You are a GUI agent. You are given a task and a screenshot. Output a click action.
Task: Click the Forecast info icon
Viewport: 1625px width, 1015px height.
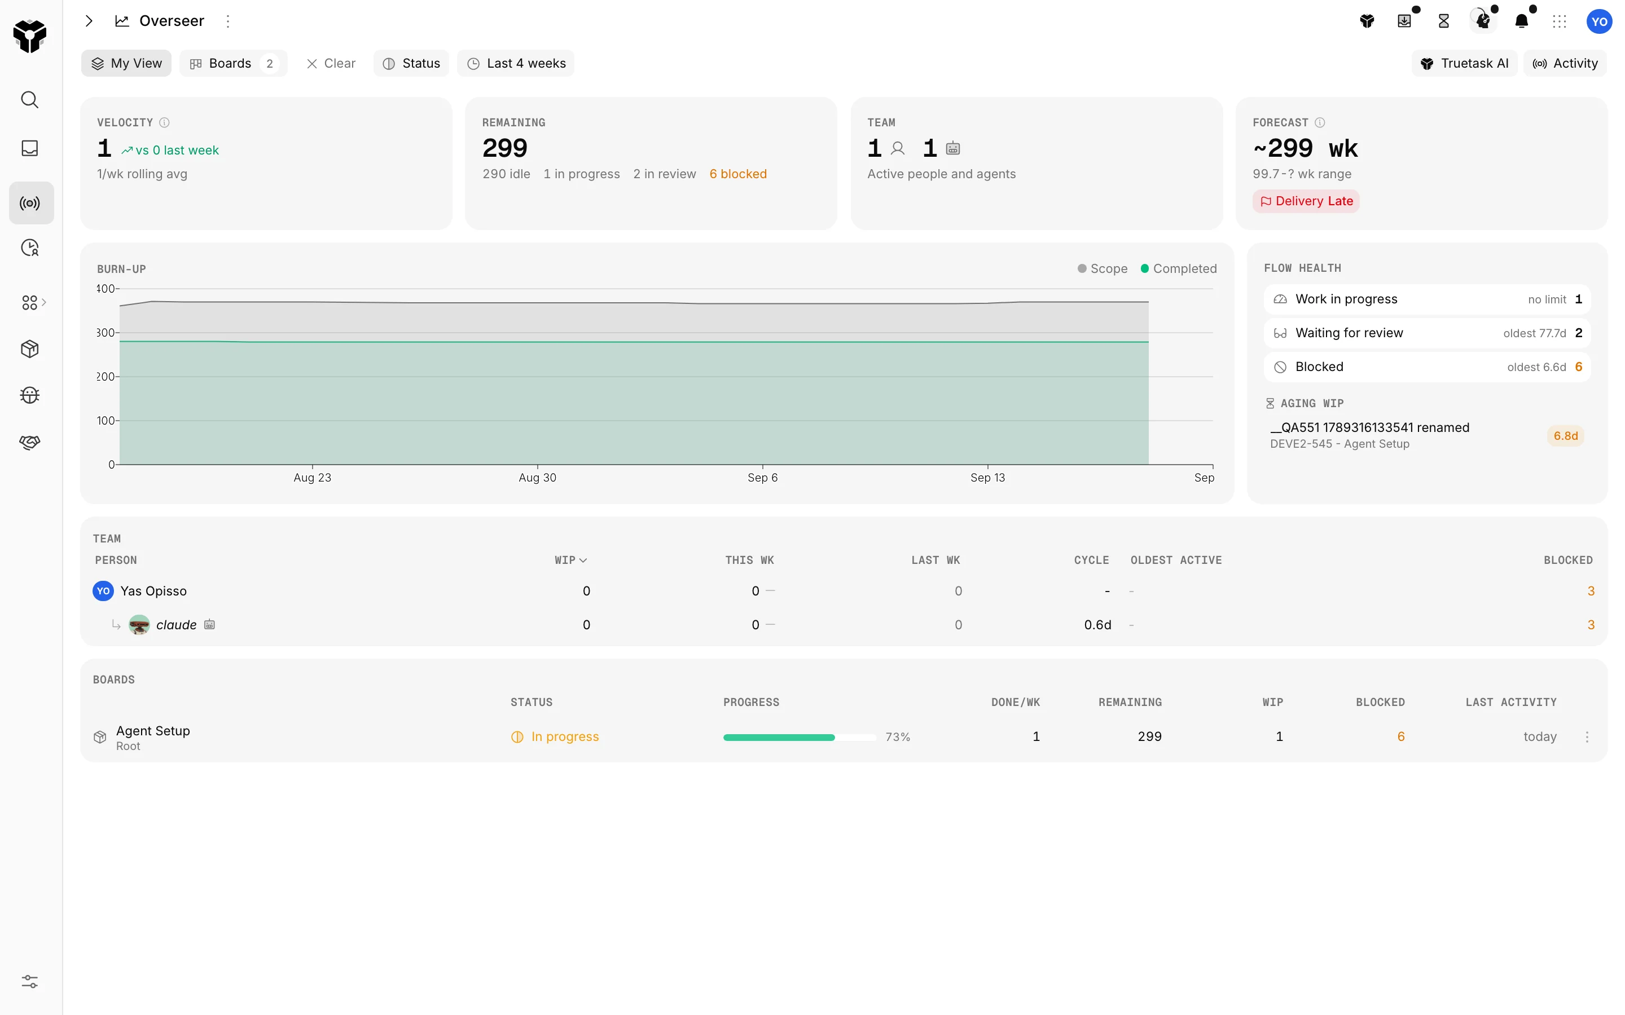[x=1320, y=122]
